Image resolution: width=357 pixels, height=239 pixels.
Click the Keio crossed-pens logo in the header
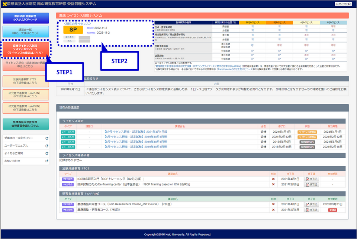tap(4, 4)
